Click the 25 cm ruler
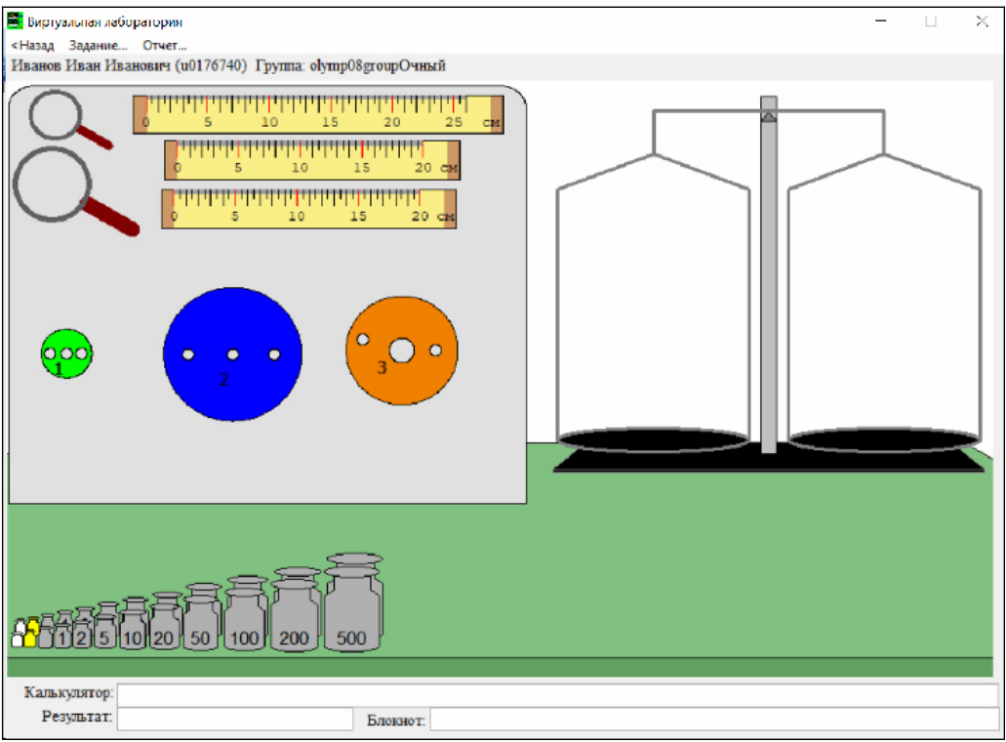 318,115
